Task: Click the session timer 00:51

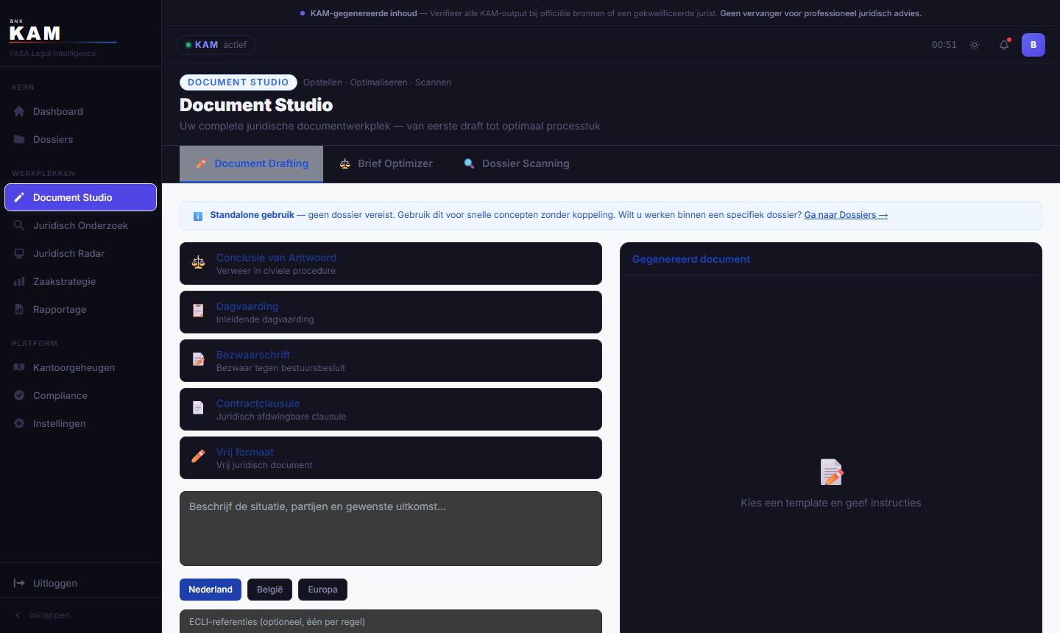Action: (944, 45)
